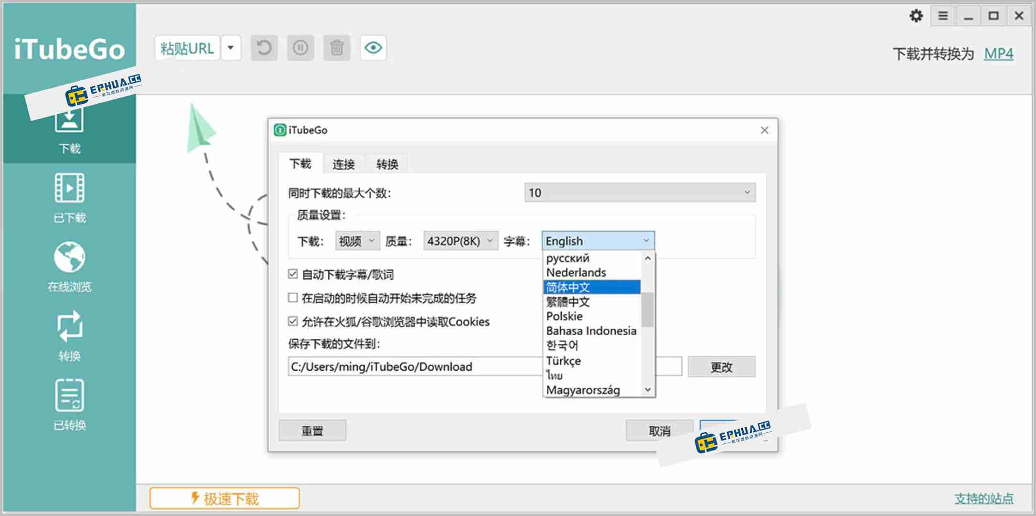Image resolution: width=1036 pixels, height=516 pixels.
Task: Click the 粘贴URL button
Action: [x=187, y=48]
